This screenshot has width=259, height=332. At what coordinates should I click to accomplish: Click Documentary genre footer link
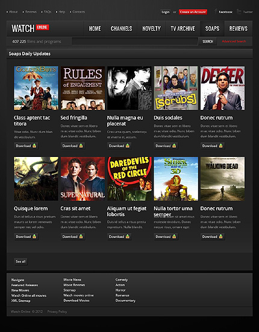click(125, 301)
